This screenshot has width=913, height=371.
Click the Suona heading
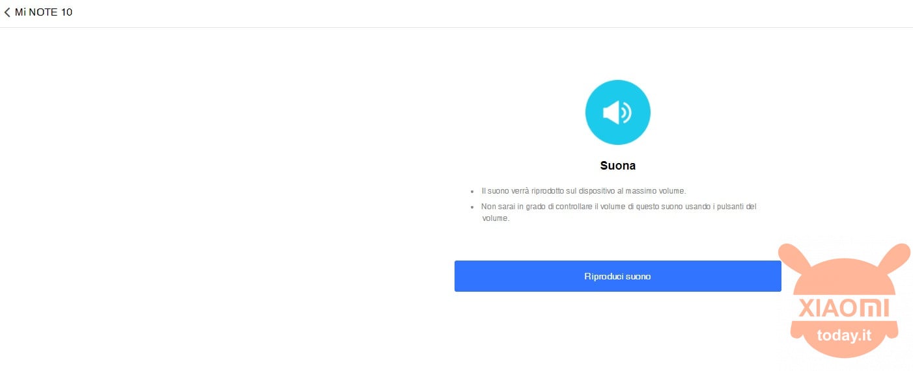pyautogui.click(x=617, y=166)
